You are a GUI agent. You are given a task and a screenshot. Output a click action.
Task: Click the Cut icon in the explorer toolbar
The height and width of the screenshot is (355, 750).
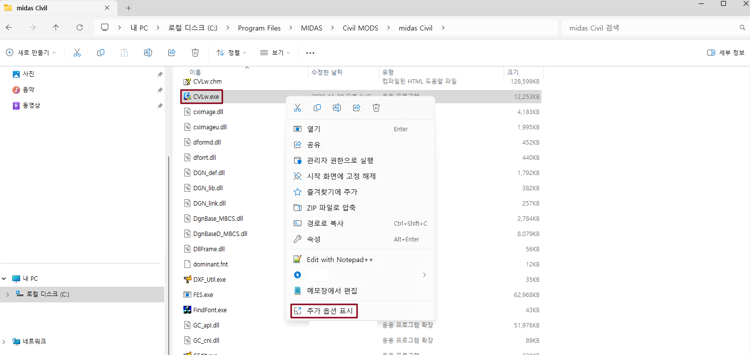(x=77, y=53)
